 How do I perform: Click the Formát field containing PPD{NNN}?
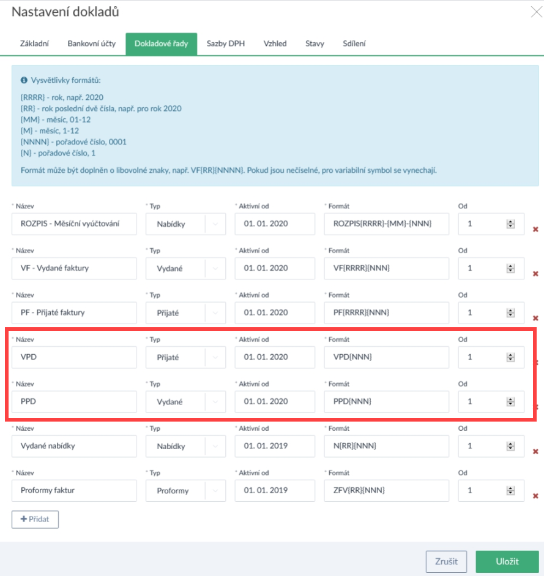tap(386, 402)
